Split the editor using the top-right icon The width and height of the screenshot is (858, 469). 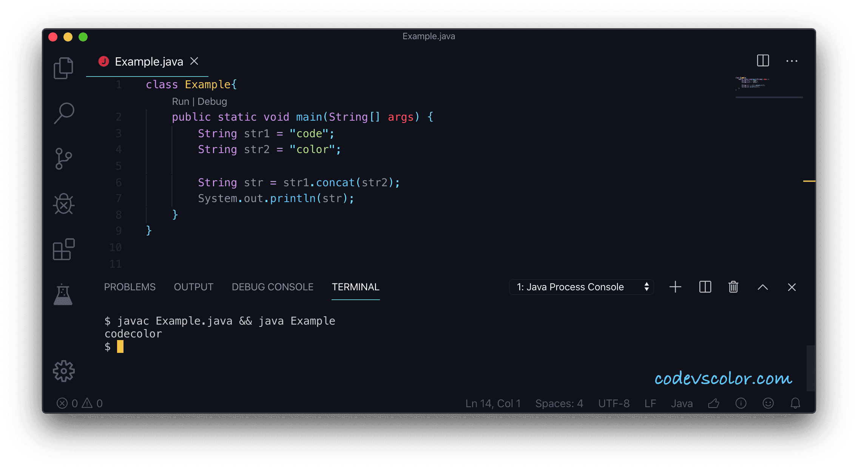click(x=762, y=61)
